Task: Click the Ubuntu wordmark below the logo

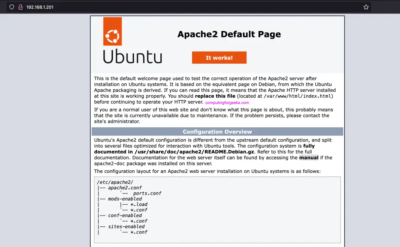Action: (132, 57)
